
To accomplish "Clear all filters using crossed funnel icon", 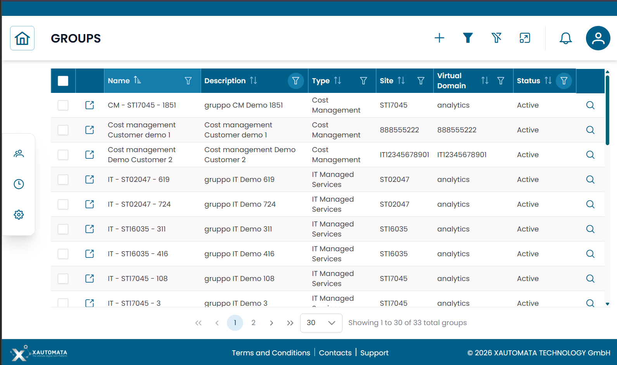I will pyautogui.click(x=496, y=38).
